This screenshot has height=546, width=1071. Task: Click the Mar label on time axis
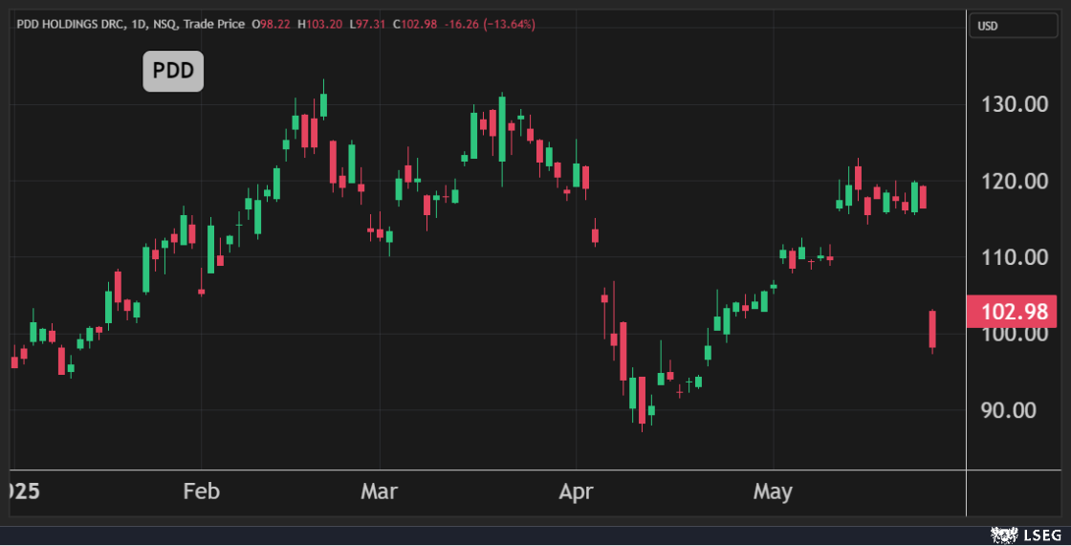click(x=379, y=491)
